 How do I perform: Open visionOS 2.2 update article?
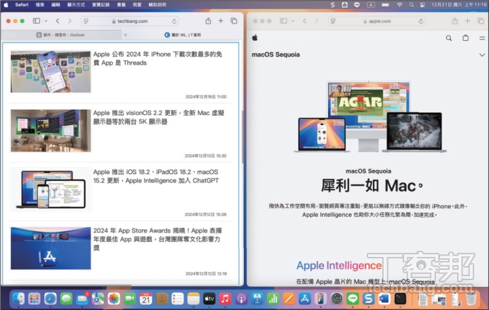click(x=159, y=117)
